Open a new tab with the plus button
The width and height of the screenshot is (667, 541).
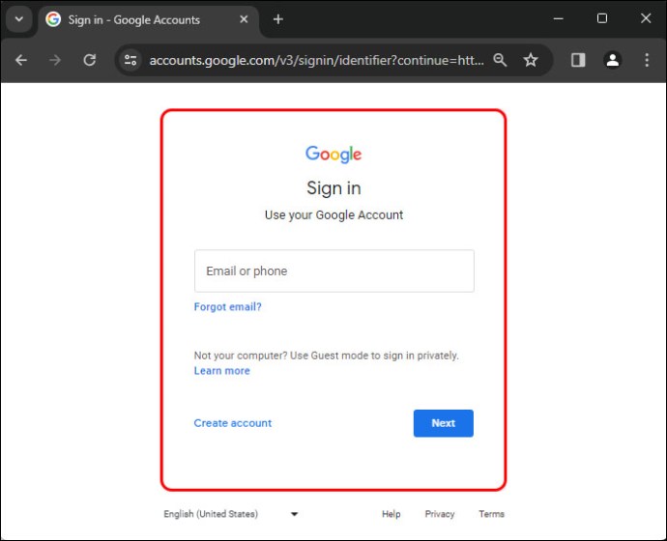(x=278, y=19)
